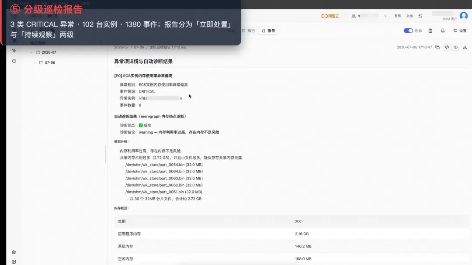
Task: Toggle the 活跃 switch off
Action: click(408, 31)
